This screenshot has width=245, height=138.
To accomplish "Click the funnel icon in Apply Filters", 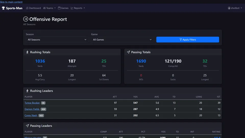I will [x=181, y=40].
